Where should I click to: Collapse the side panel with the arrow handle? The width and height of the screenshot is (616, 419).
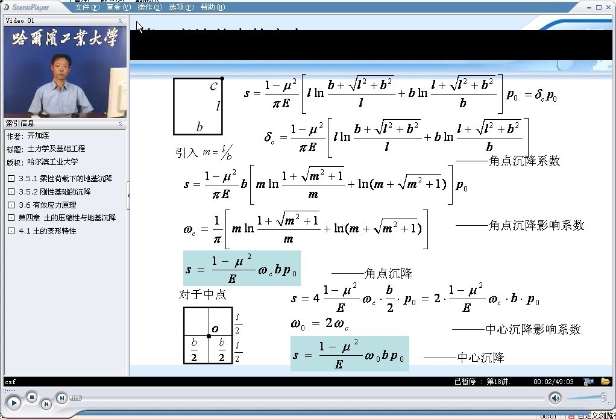coord(128,197)
